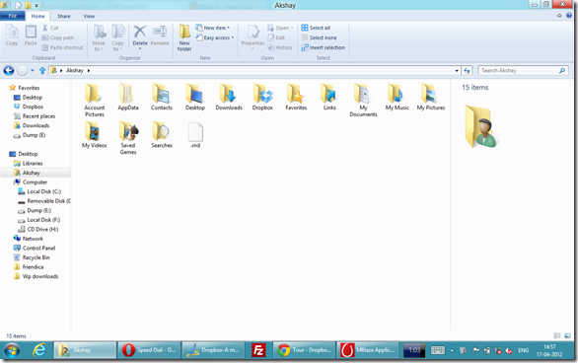The width and height of the screenshot is (578, 363).
Task: Click the Refresh button beside address bar
Action: [x=468, y=70]
